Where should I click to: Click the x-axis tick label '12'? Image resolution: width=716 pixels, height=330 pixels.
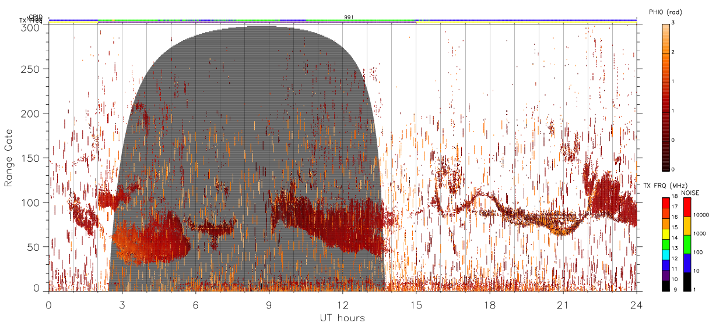click(342, 304)
